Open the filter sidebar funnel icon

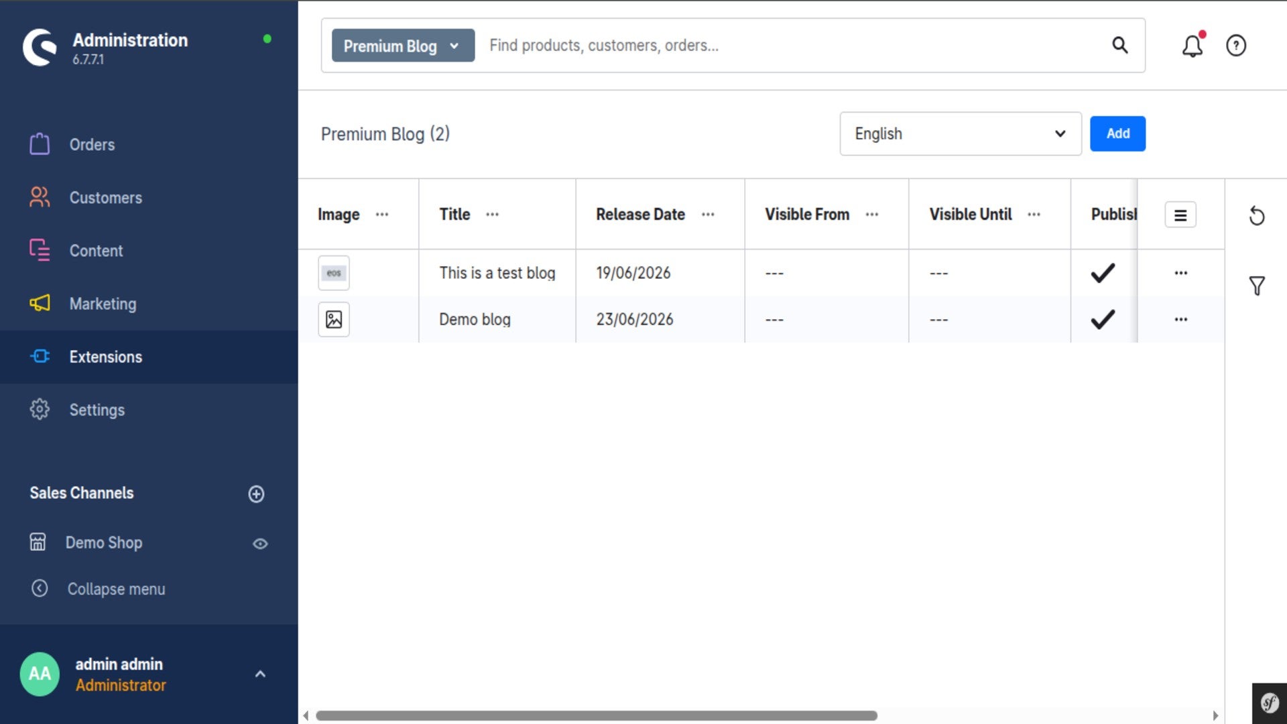pos(1257,286)
